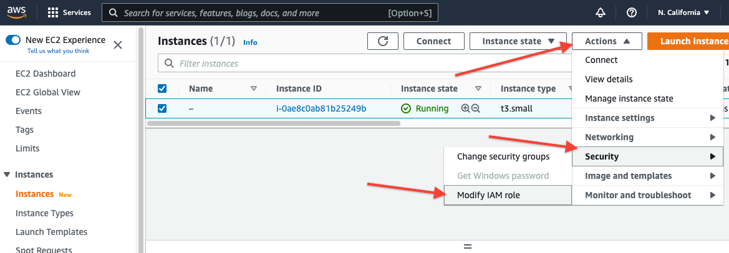Screen dimensions: 729x253
Task: Sort by Name column arrow
Action: (254, 88)
